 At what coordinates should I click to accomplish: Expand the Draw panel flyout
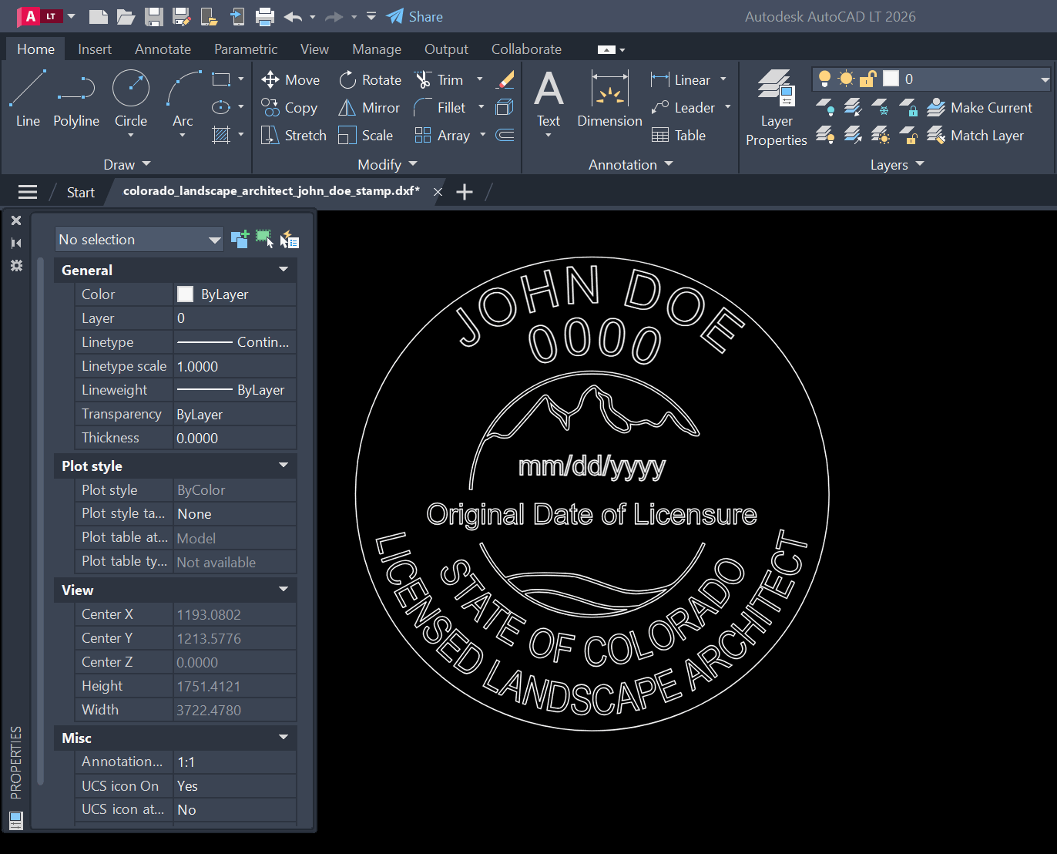[127, 164]
